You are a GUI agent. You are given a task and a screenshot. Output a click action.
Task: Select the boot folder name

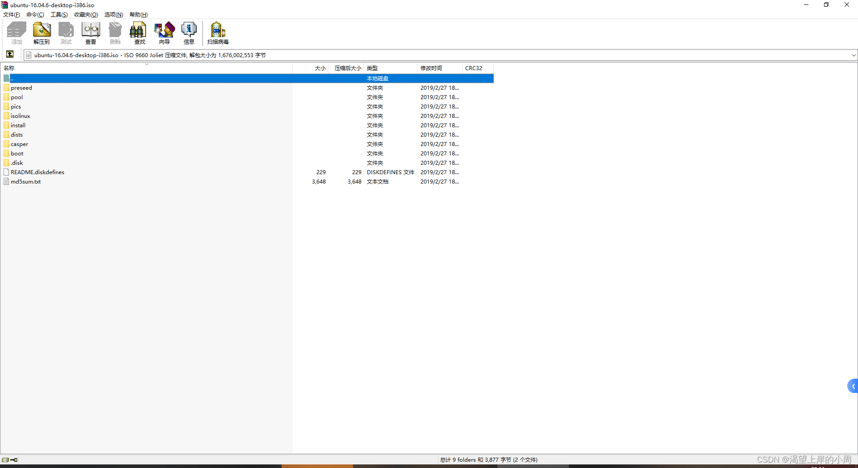point(17,153)
